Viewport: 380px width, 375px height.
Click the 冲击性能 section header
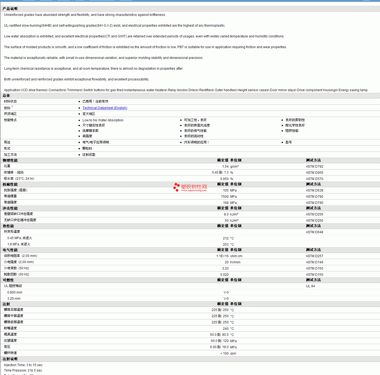coord(10,208)
